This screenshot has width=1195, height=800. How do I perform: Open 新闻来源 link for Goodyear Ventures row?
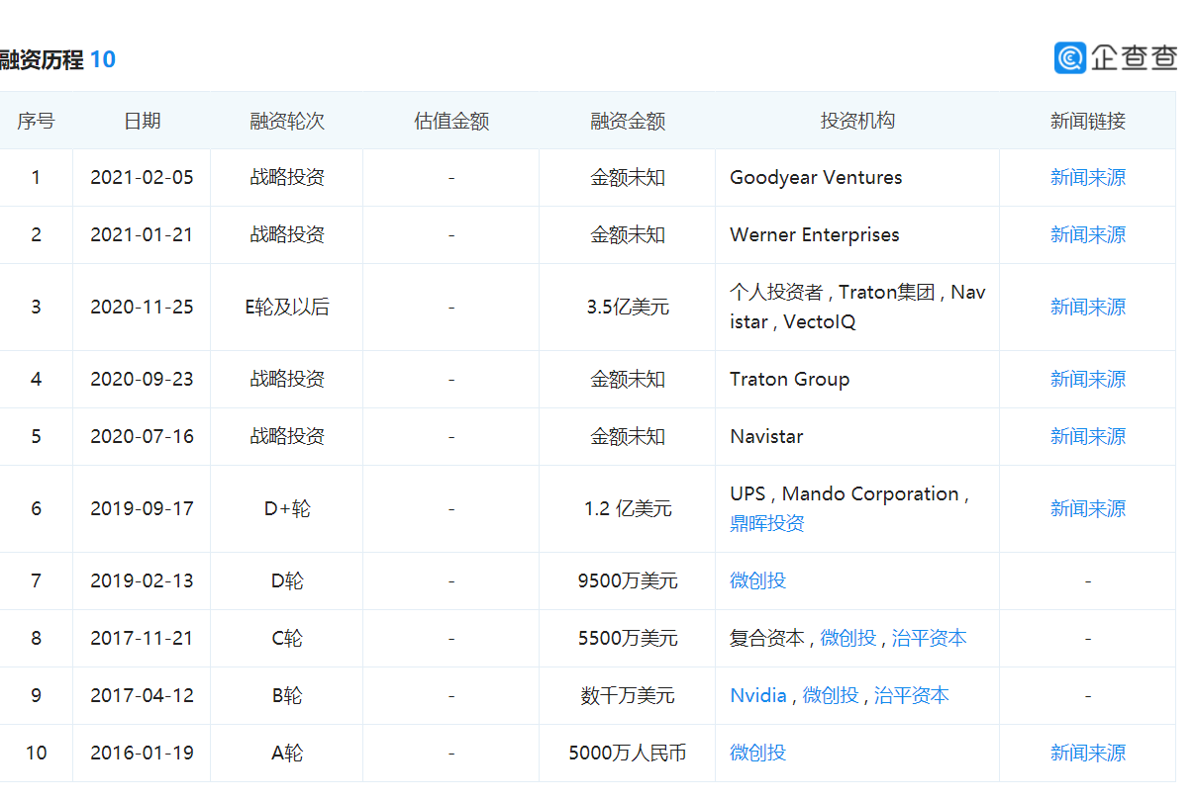pos(1088,178)
